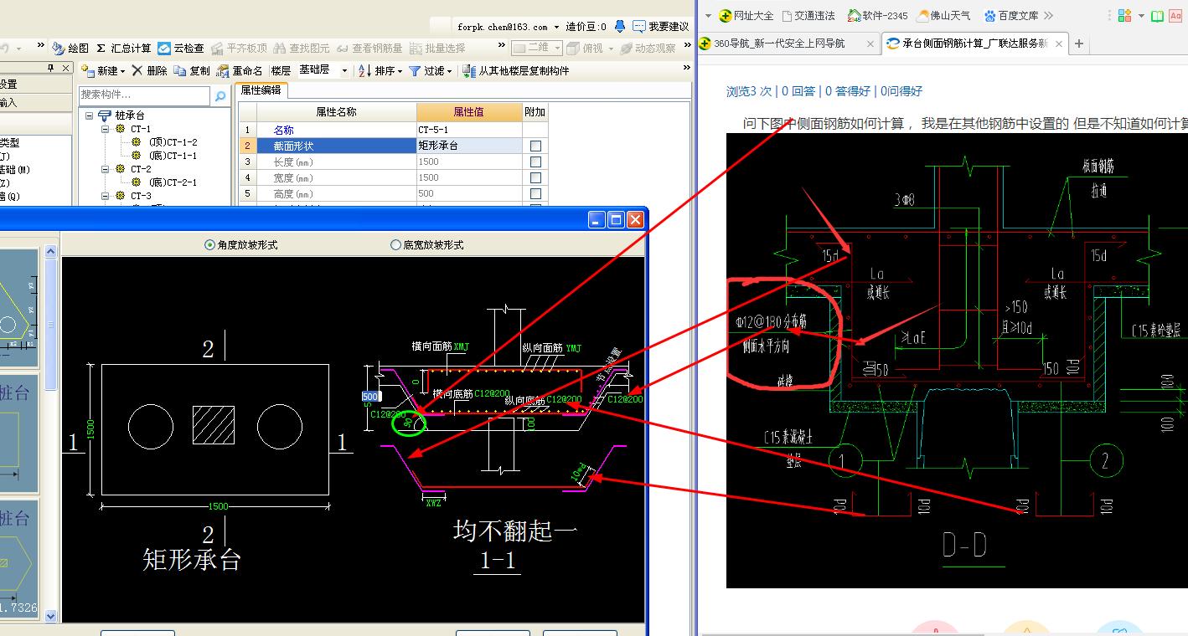Start 动态观察 dynamic orbit view

tap(648, 49)
